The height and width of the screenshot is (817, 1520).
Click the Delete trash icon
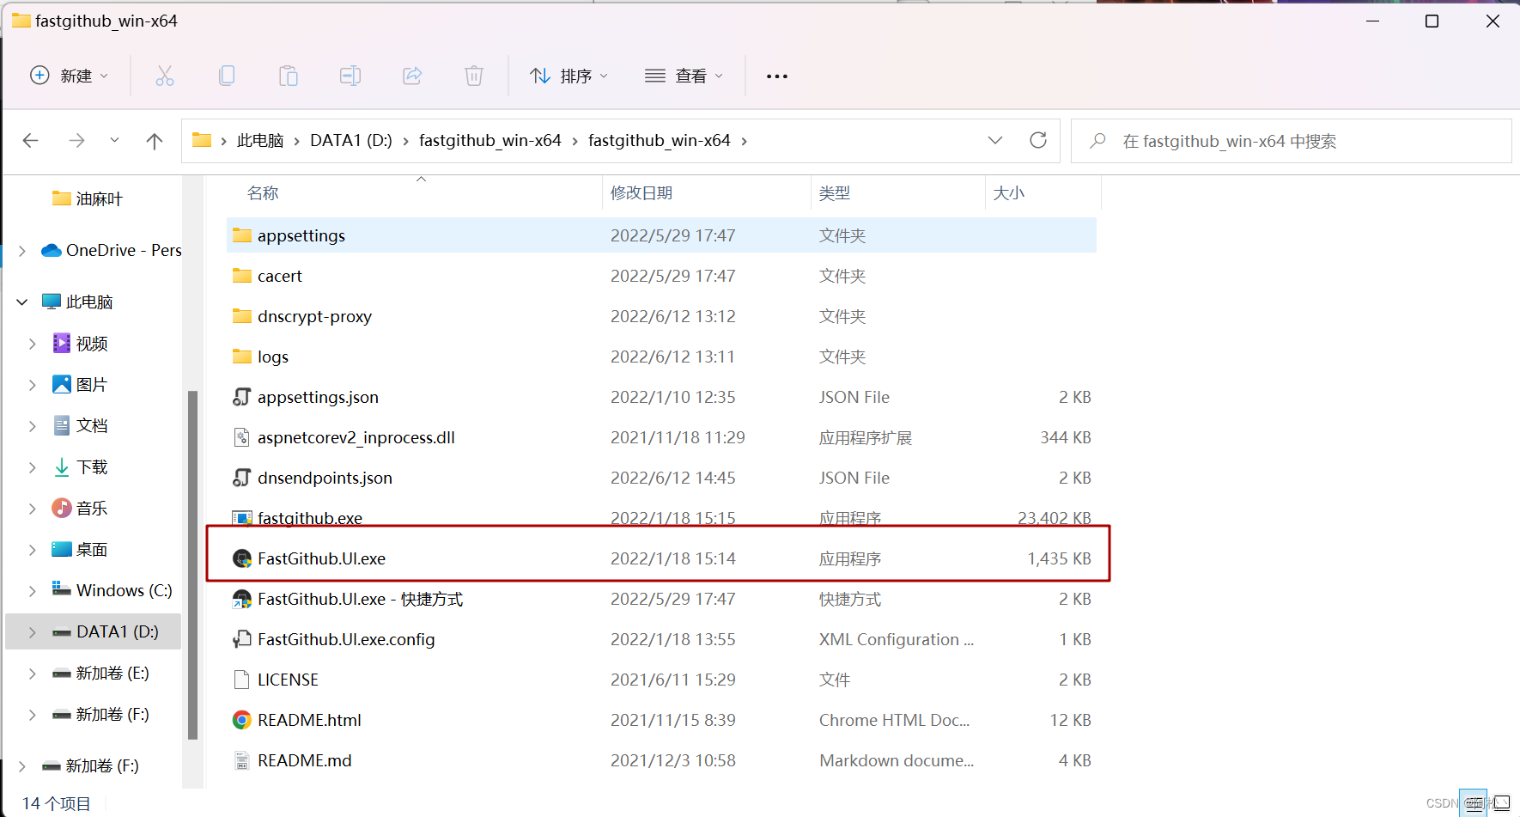tap(474, 76)
